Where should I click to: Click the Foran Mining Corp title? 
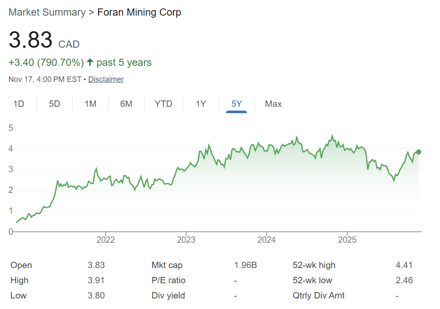139,12
